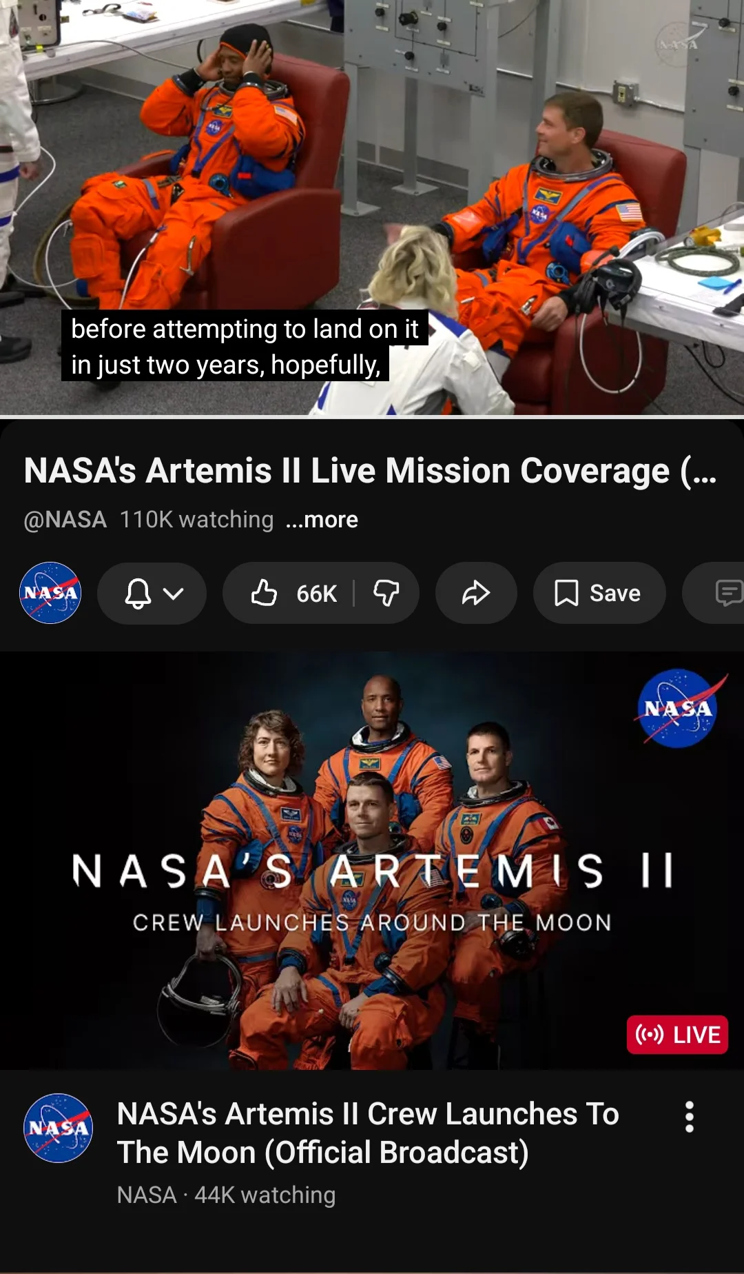
Task: Tap the NASA channel avatar below title
Action: click(x=50, y=593)
